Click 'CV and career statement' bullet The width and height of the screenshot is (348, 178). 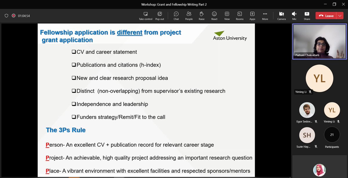(104, 52)
